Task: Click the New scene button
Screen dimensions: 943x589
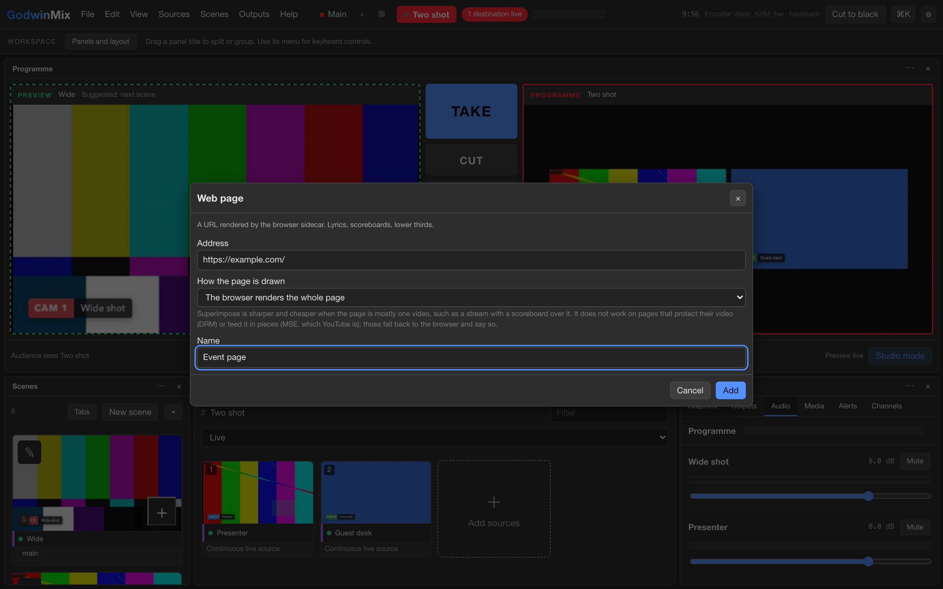Action: pyautogui.click(x=130, y=412)
